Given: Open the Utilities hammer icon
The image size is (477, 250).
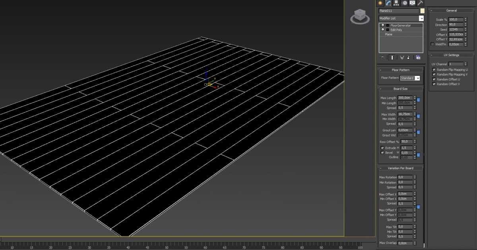Looking at the screenshot, I should point(420,3).
